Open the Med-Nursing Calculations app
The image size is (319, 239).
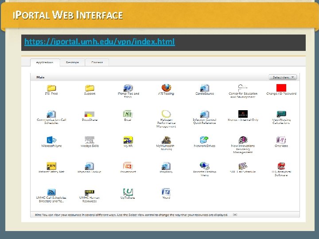tap(281, 114)
